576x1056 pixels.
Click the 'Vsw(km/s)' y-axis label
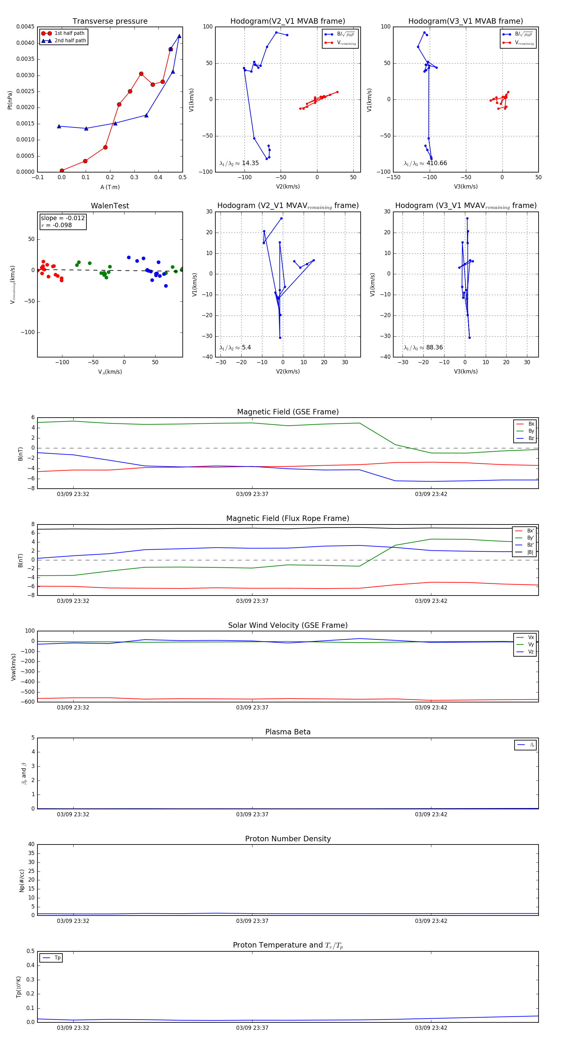(x=13, y=667)
